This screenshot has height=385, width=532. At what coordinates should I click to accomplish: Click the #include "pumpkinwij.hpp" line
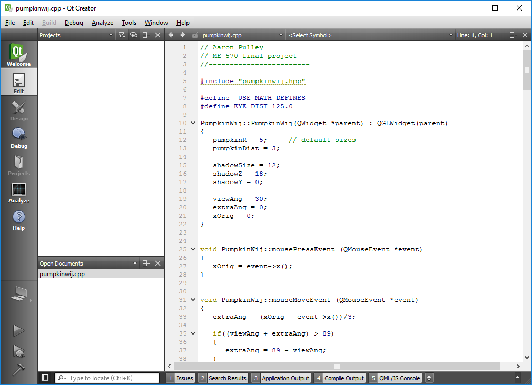252,81
